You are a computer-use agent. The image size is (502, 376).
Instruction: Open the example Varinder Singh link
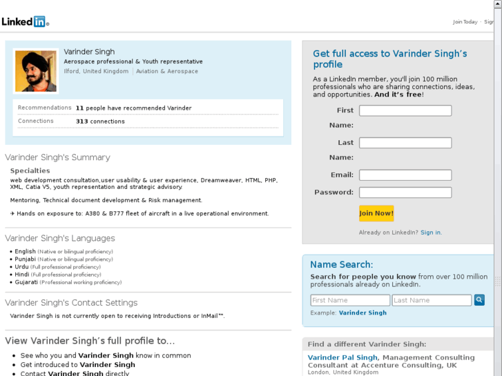click(x=363, y=313)
